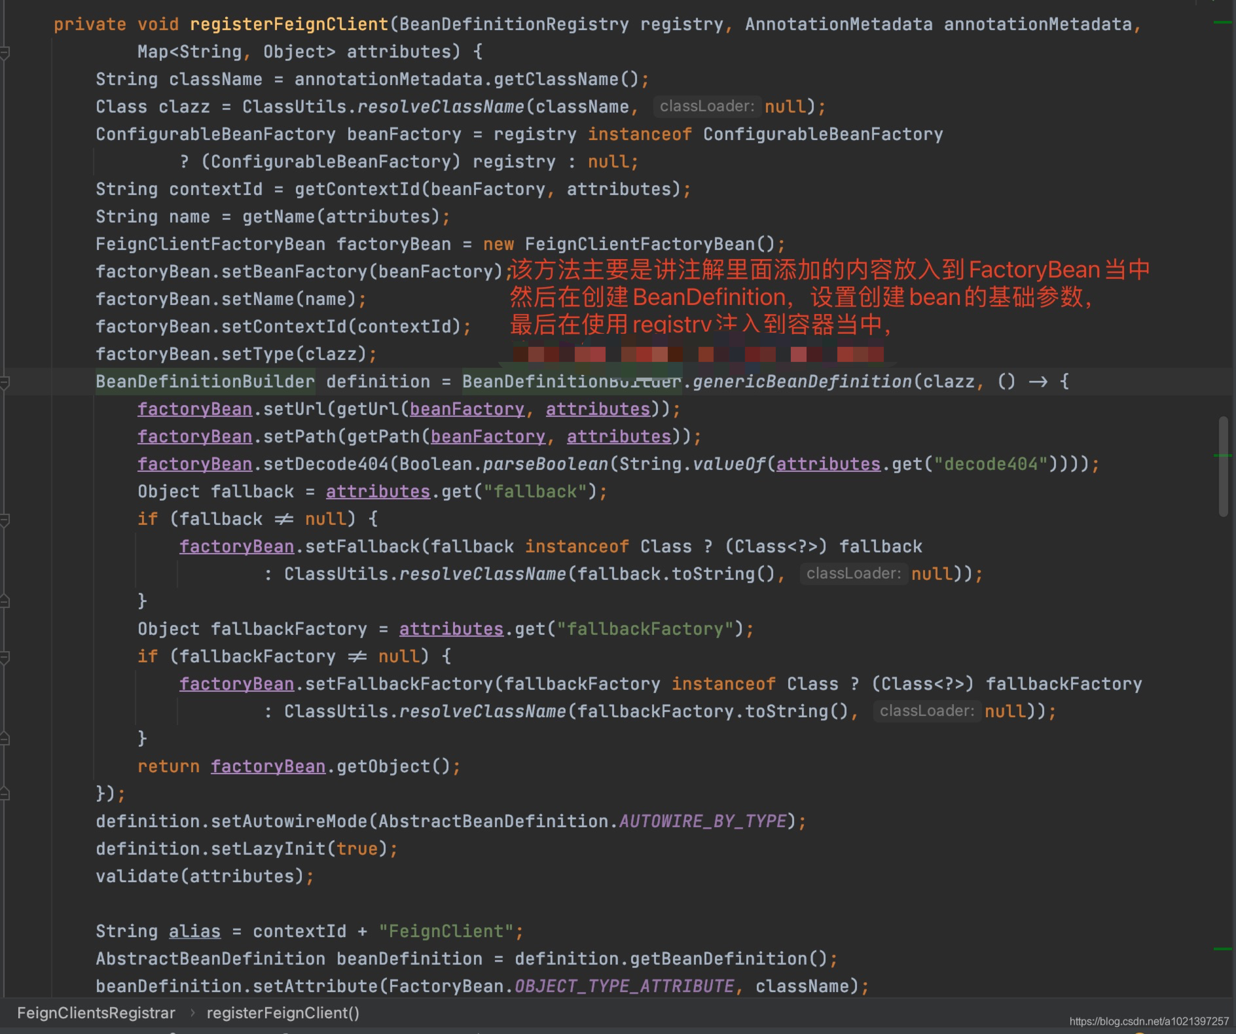Image resolution: width=1236 pixels, height=1034 pixels.
Task: Click the vertical scrollbar thumb
Action: click(x=1223, y=466)
